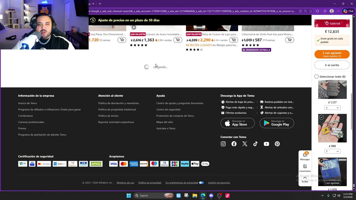The image size is (356, 200).
Task: Open the Política de envíos link
Action: click(x=108, y=116)
